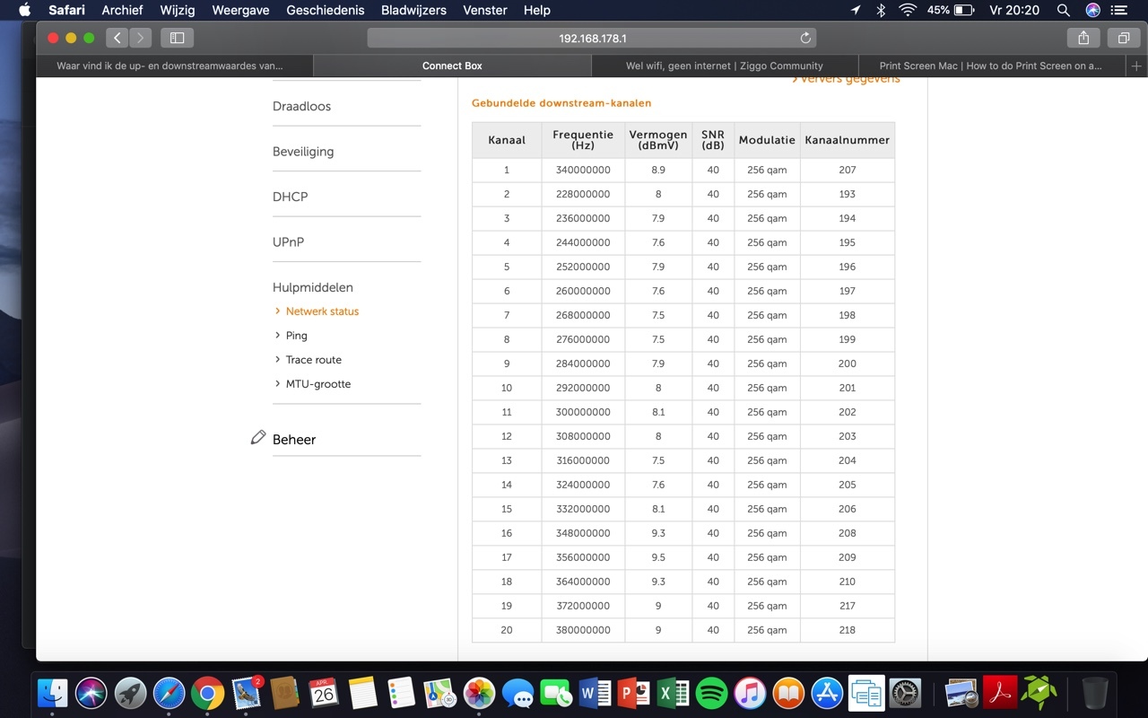
Task: Launch Siri from the dock
Action: [x=91, y=693]
